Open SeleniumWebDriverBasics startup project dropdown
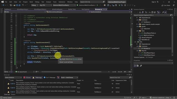Image resolution: width=177 pixels, height=99 pixels. pos(64,5)
